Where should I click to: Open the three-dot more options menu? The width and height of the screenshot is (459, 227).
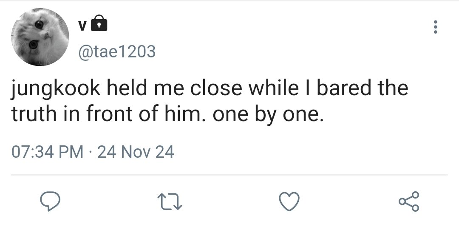tap(435, 27)
